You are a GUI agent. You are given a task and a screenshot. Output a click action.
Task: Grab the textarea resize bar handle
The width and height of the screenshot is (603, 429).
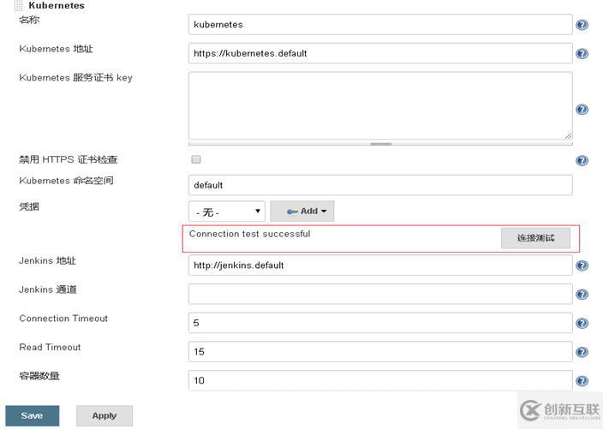click(x=380, y=144)
